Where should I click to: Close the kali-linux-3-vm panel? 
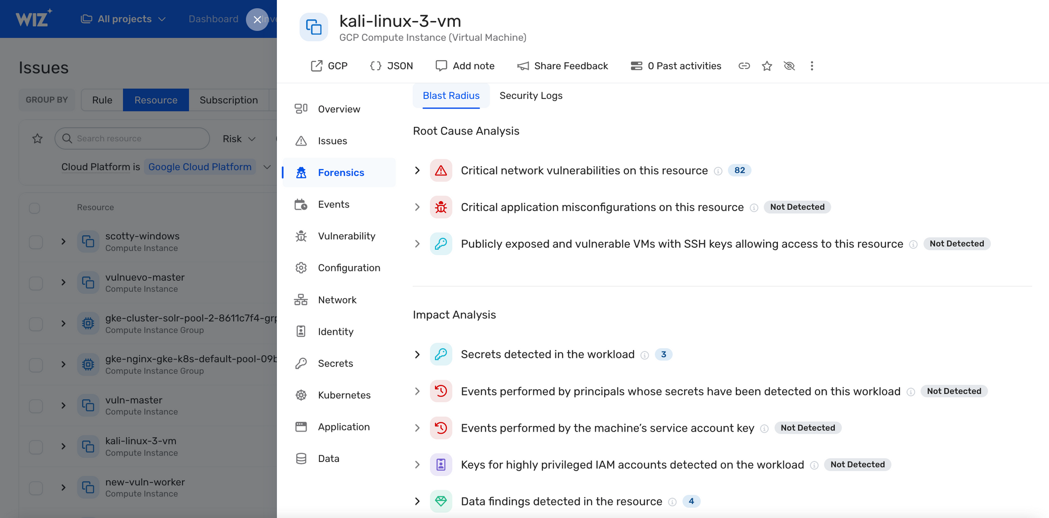[x=257, y=19]
